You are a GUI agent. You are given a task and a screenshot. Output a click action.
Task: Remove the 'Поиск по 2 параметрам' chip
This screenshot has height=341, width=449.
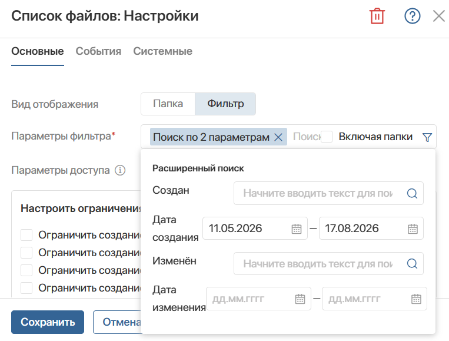[x=278, y=137]
